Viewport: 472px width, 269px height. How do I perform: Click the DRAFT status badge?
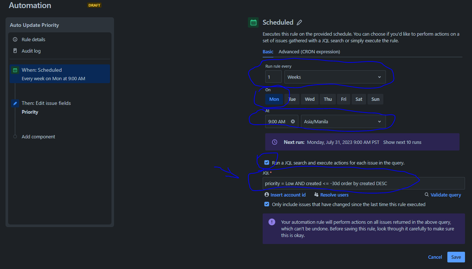click(x=94, y=5)
